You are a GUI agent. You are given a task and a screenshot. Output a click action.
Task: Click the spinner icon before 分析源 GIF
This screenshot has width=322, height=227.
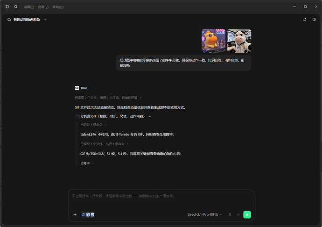[77, 116]
